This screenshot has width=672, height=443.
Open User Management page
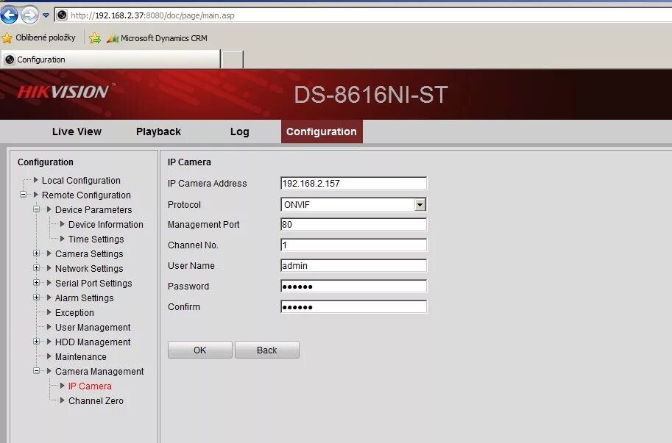point(93,328)
